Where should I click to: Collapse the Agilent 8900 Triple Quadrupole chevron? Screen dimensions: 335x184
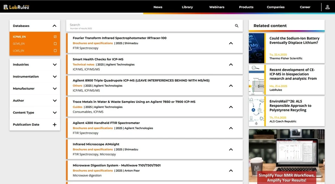point(231,86)
